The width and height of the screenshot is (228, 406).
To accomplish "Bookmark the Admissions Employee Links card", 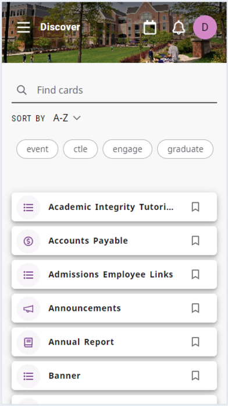I will click(x=195, y=275).
